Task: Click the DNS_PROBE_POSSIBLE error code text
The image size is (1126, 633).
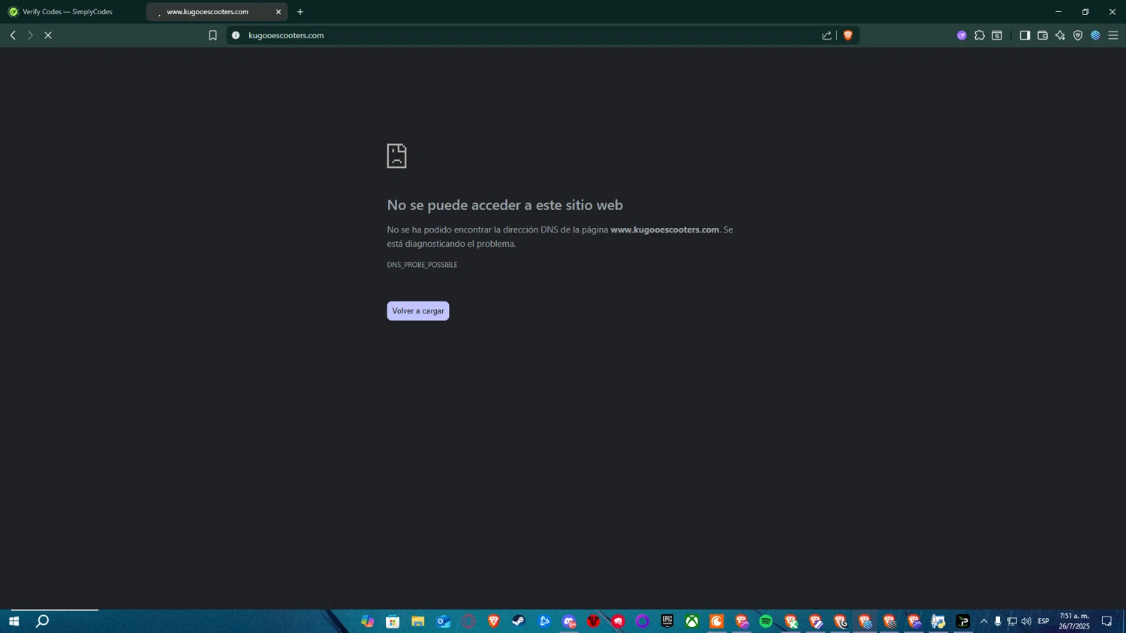Action: (422, 265)
